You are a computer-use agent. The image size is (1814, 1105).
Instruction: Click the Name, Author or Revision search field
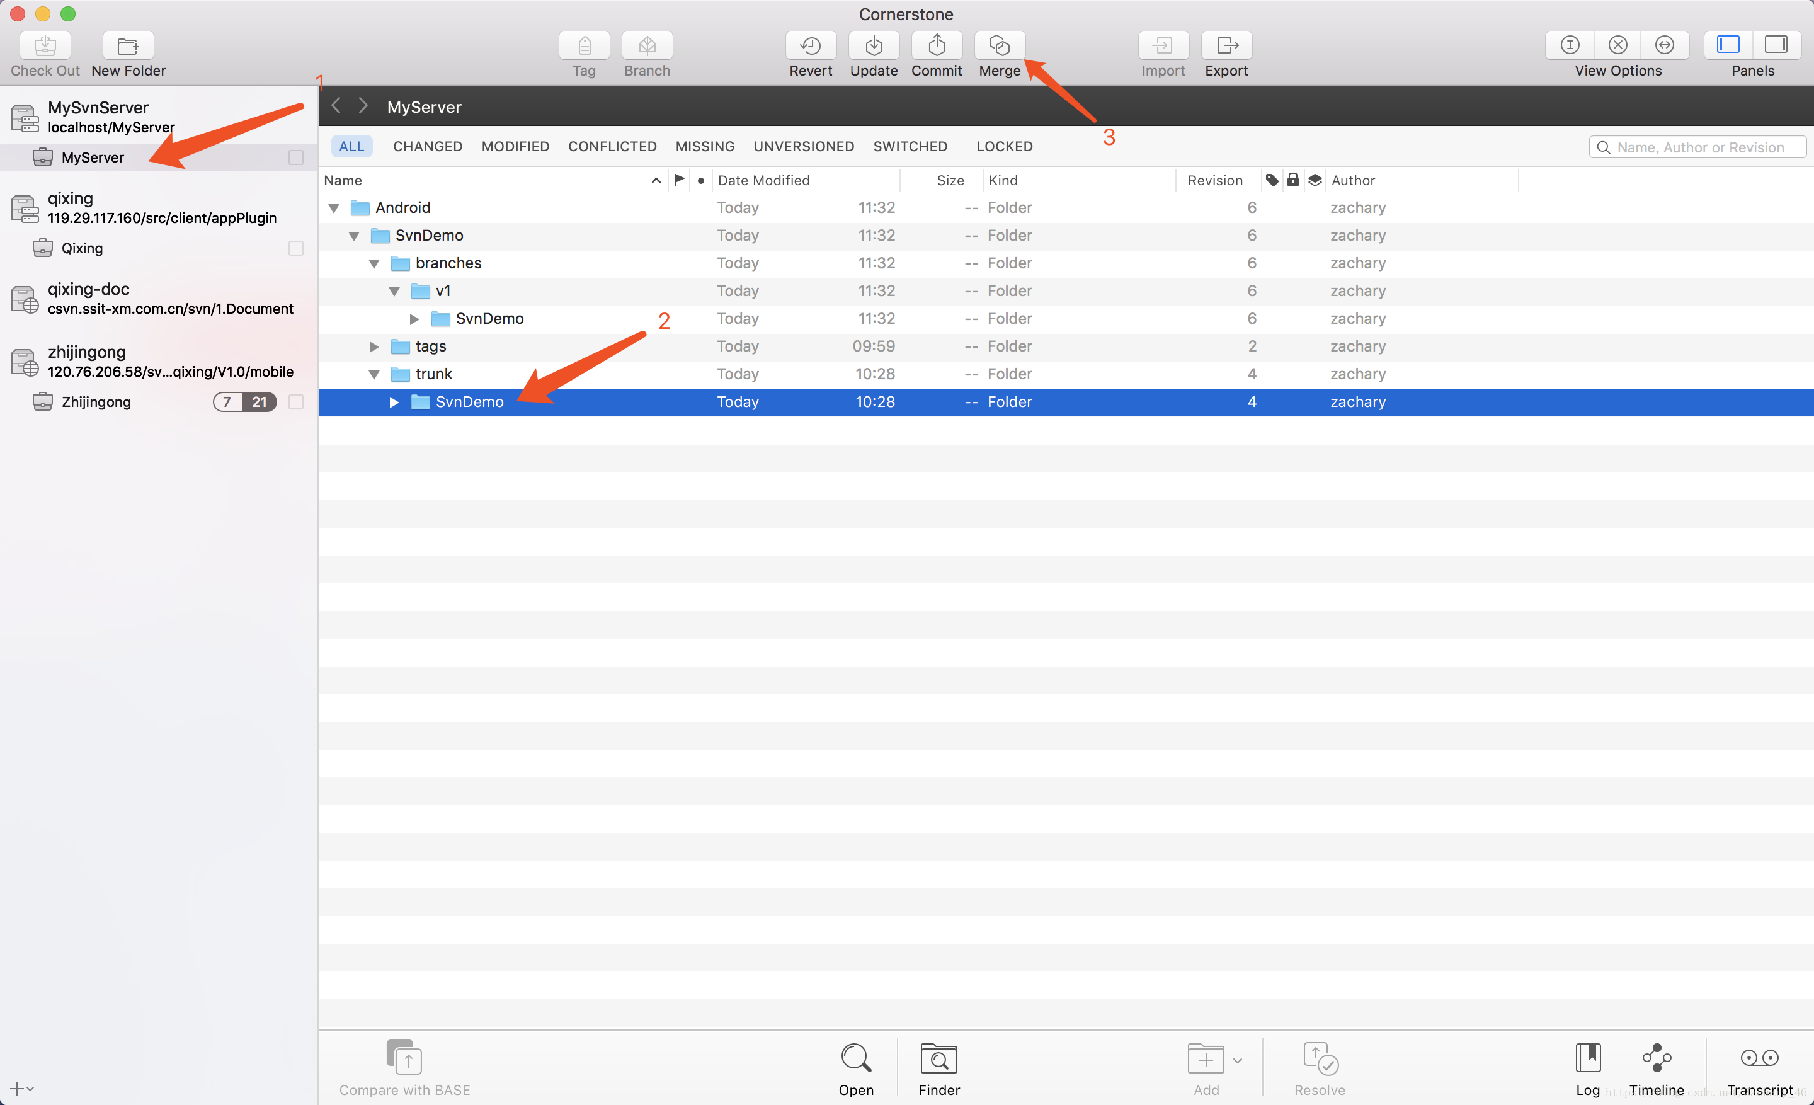pyautogui.click(x=1697, y=147)
